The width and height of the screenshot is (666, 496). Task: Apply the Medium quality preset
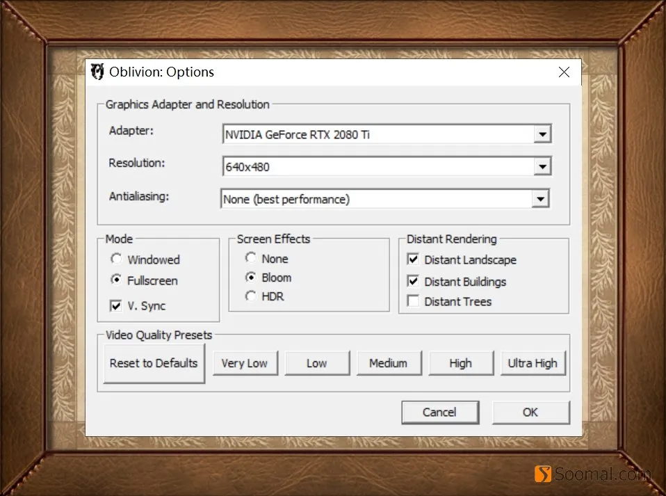click(x=389, y=363)
